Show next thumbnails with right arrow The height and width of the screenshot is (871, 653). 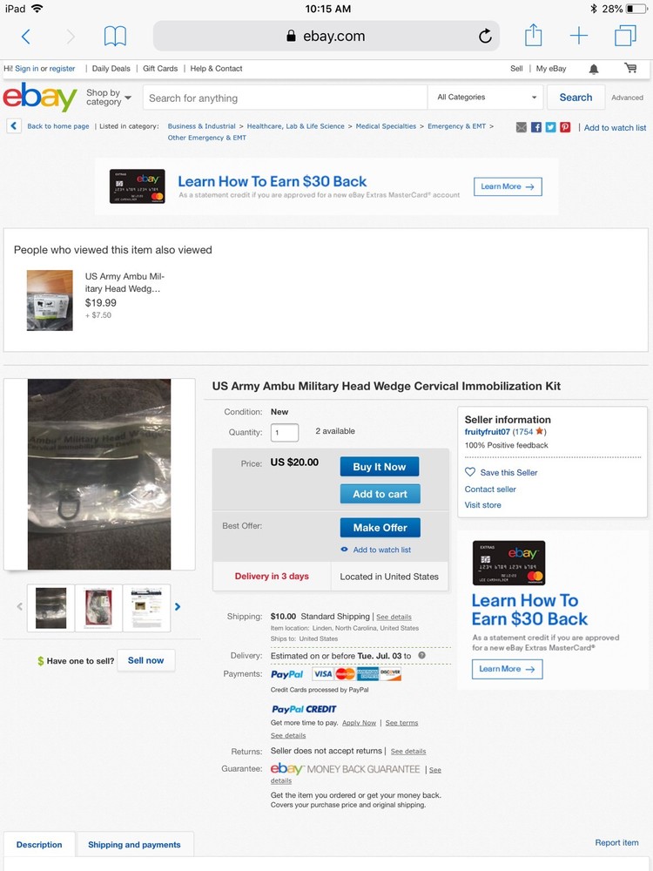(x=178, y=606)
